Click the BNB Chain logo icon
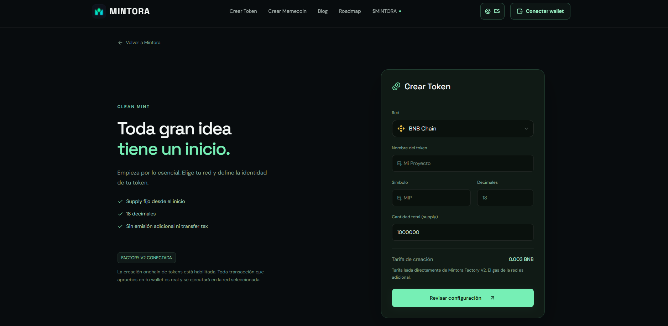 pos(401,129)
